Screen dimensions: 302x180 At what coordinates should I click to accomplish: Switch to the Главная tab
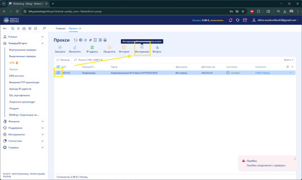[x=60, y=28]
